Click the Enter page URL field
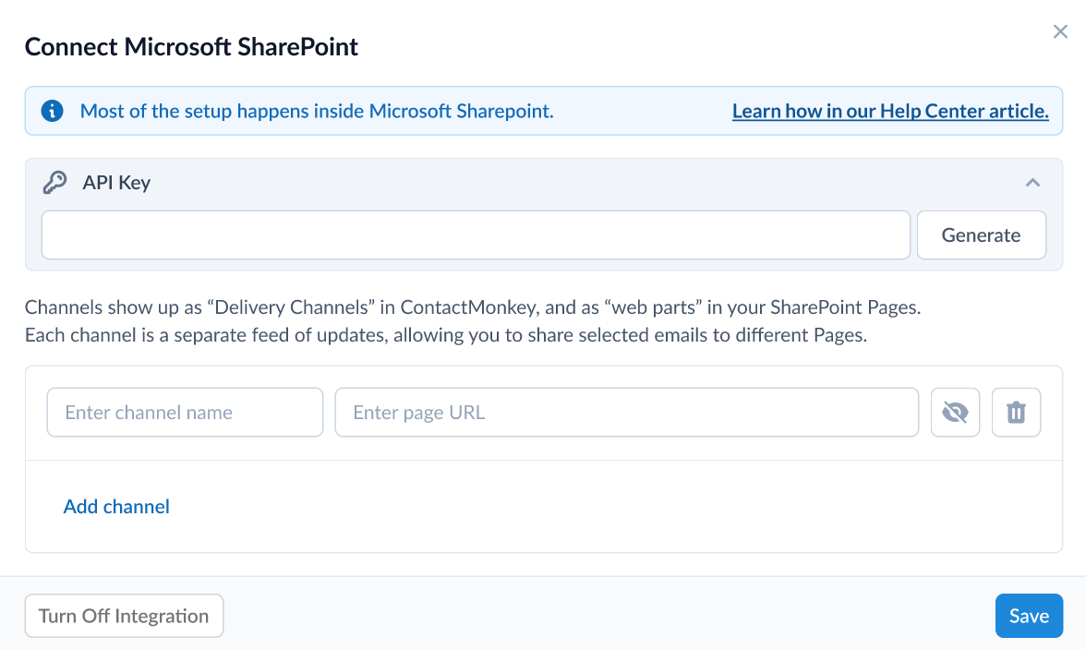This screenshot has width=1086, height=649. (627, 412)
